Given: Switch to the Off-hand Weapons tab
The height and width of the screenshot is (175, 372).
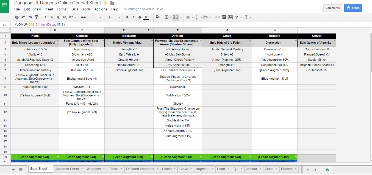Looking at the screenshot, I should pyautogui.click(x=142, y=169).
